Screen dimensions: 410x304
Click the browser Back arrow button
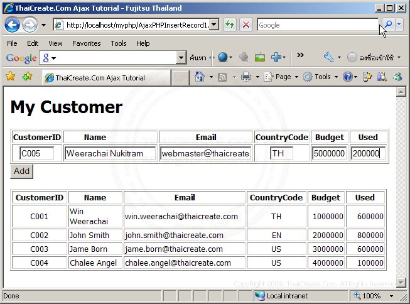coord(12,25)
